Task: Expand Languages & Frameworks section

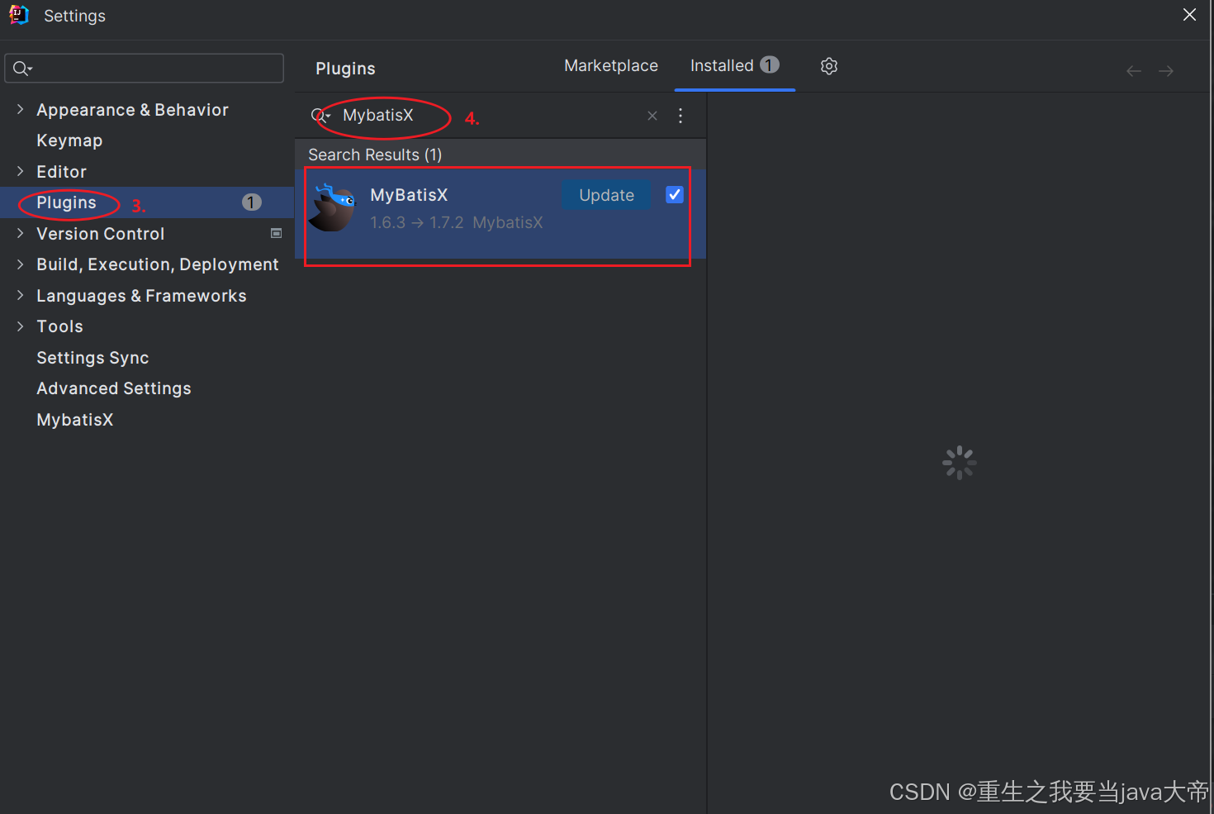Action: tap(21, 296)
